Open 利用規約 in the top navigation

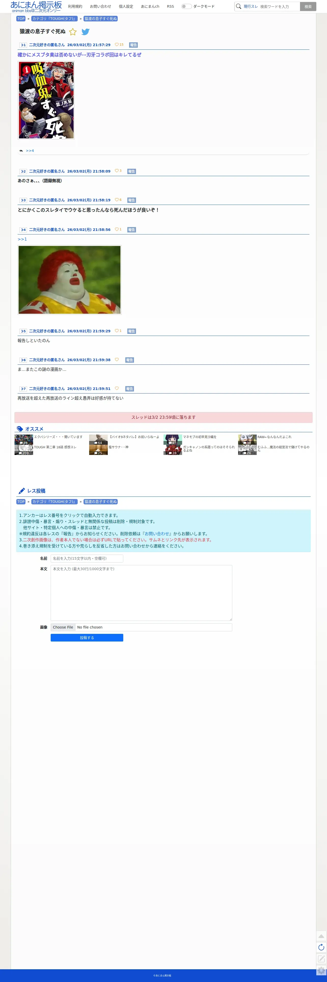click(75, 6)
